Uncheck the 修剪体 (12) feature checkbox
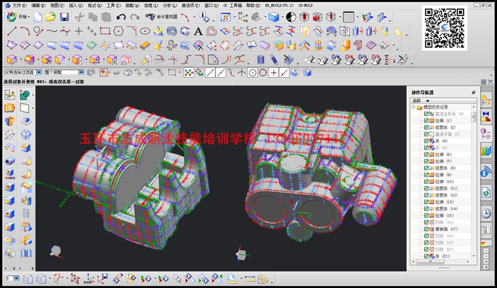Viewport: 497px width, 288px height. click(426, 195)
